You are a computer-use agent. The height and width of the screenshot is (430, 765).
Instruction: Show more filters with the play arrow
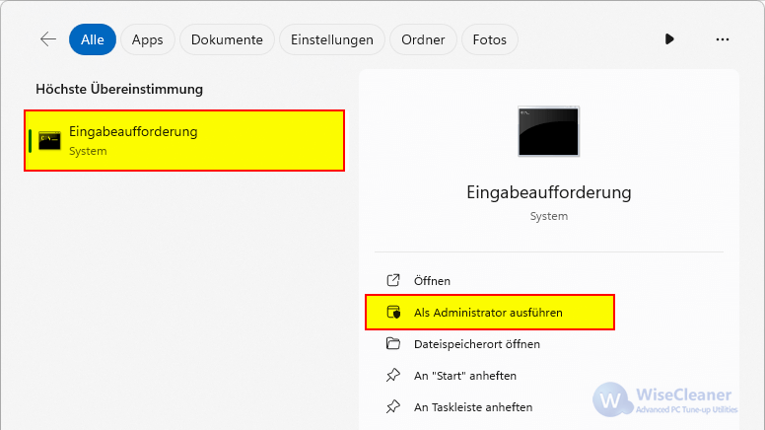pyautogui.click(x=669, y=39)
